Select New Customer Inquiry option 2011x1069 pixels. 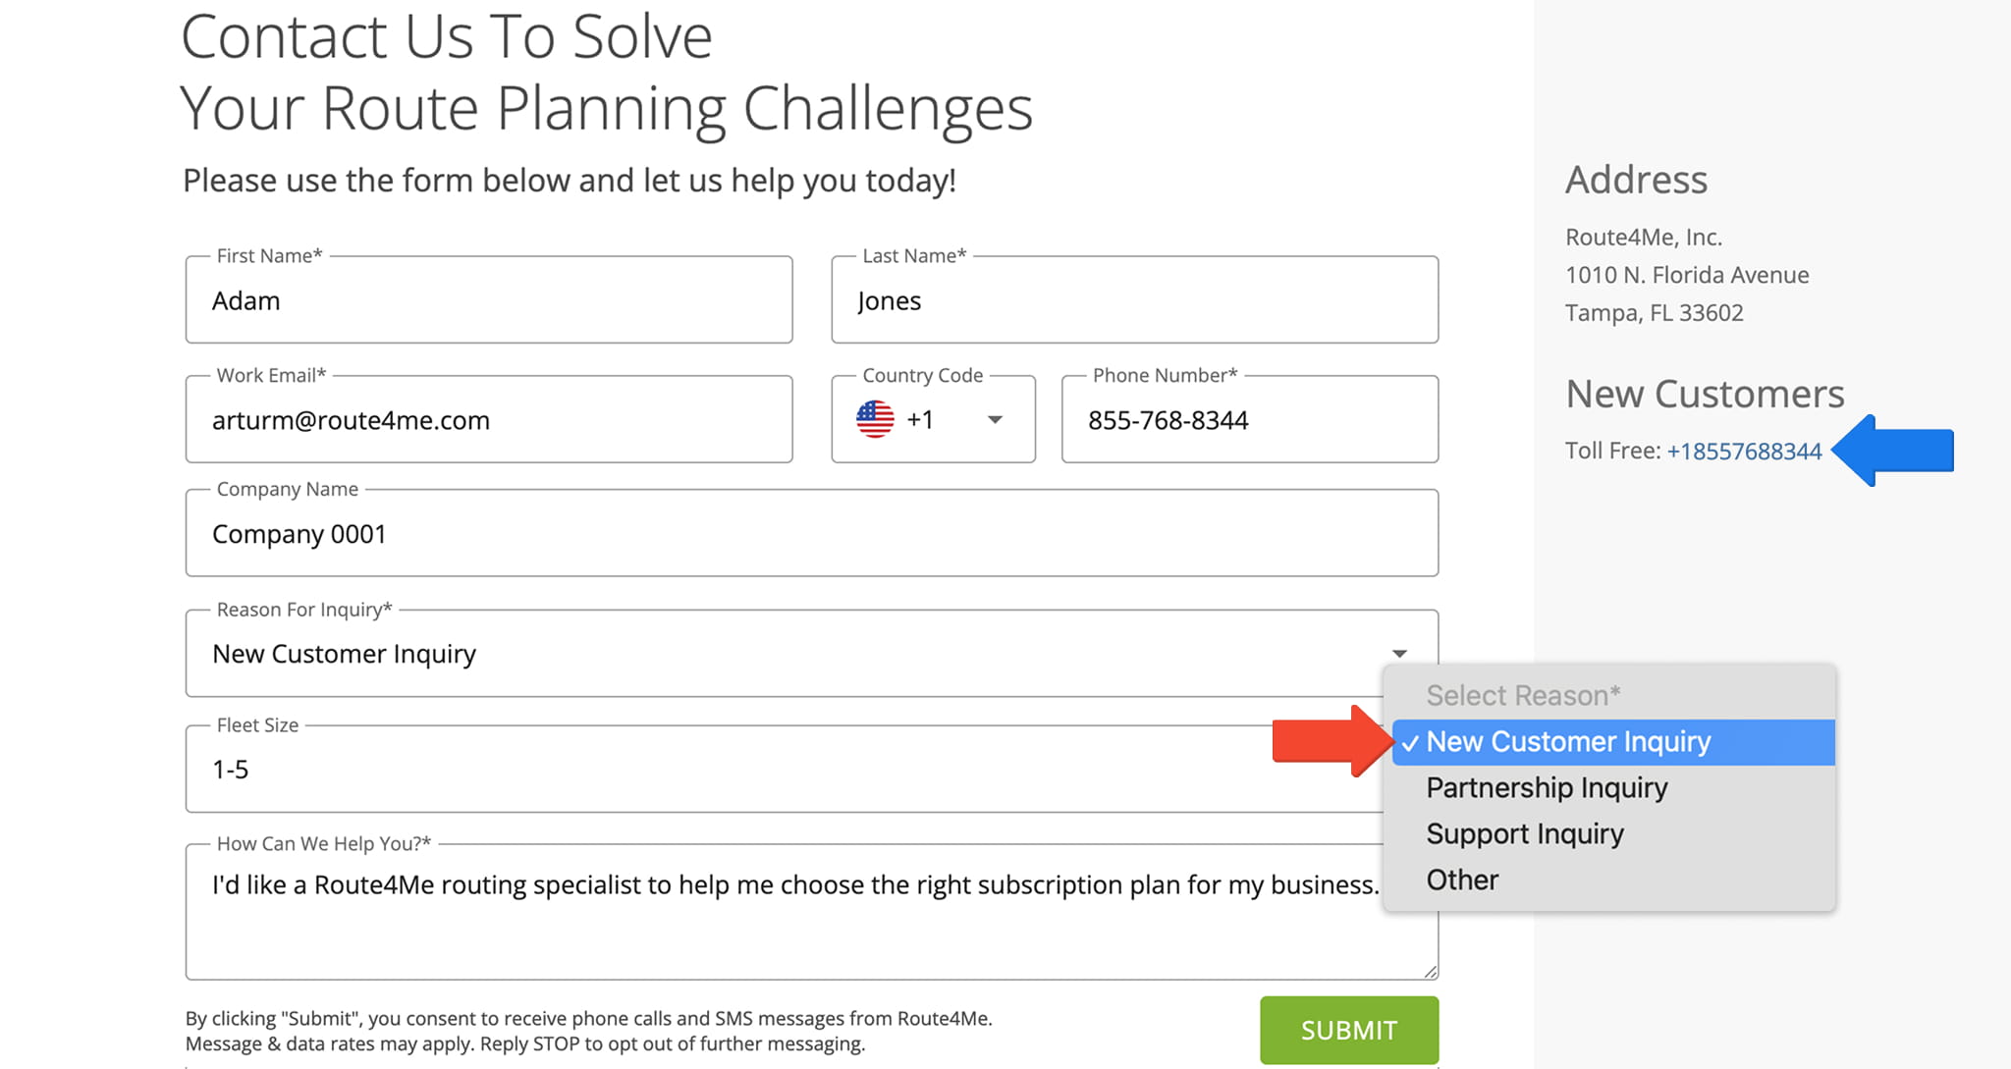(1568, 742)
